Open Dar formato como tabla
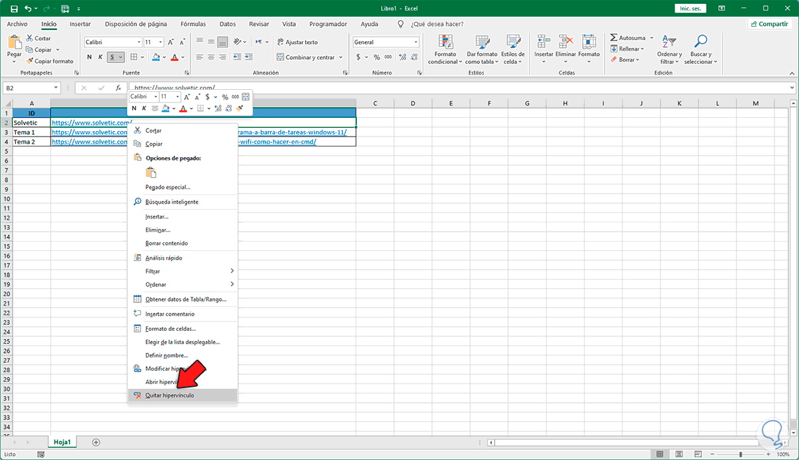This screenshot has width=799, height=460. [x=481, y=50]
